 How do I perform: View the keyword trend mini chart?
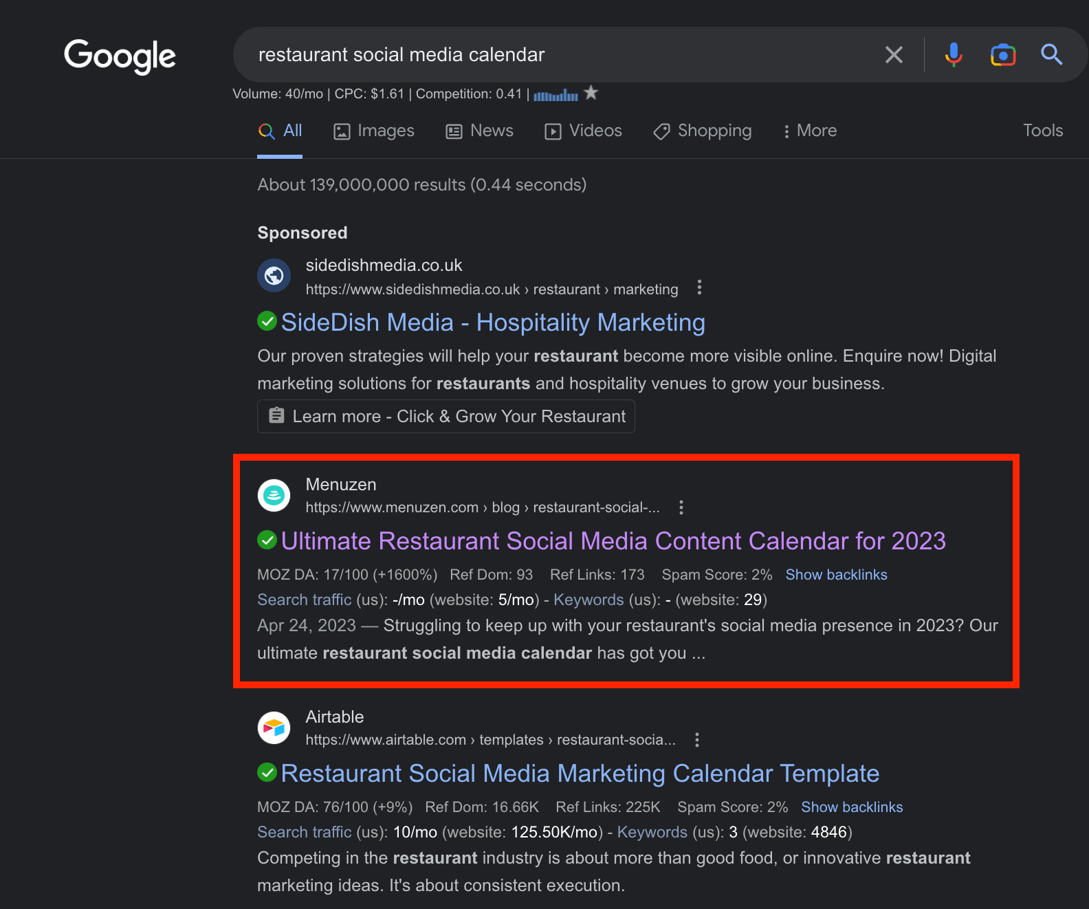555,95
